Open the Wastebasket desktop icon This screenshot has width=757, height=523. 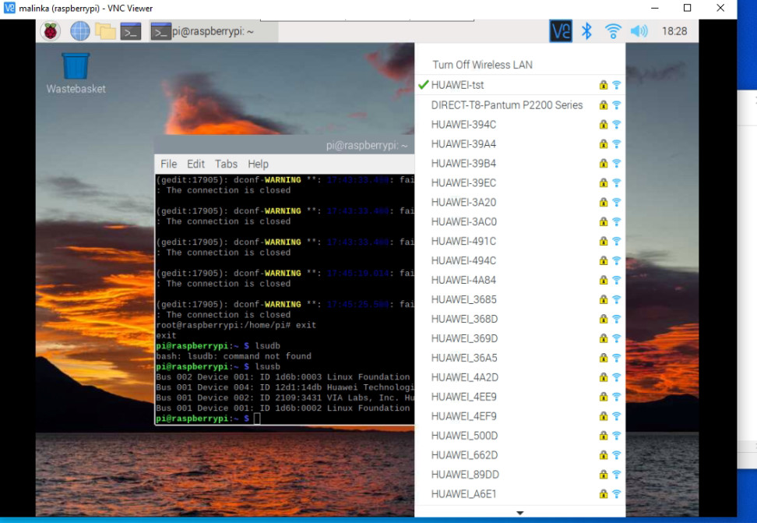[x=76, y=73]
